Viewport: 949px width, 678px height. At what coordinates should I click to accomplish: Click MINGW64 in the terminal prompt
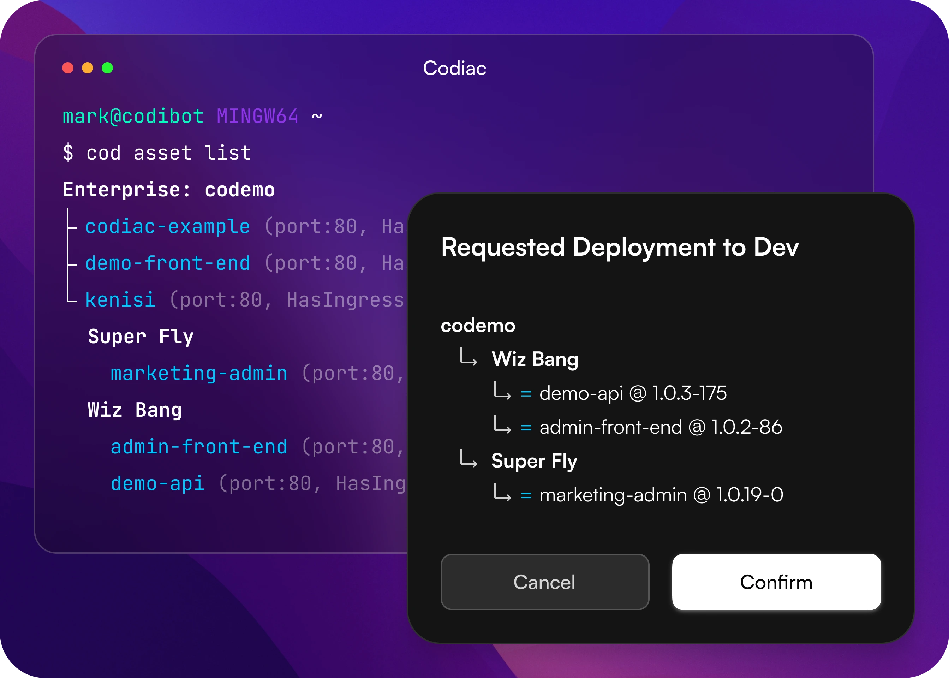[257, 116]
